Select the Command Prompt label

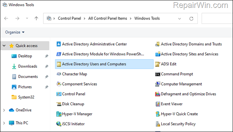coord(177,74)
